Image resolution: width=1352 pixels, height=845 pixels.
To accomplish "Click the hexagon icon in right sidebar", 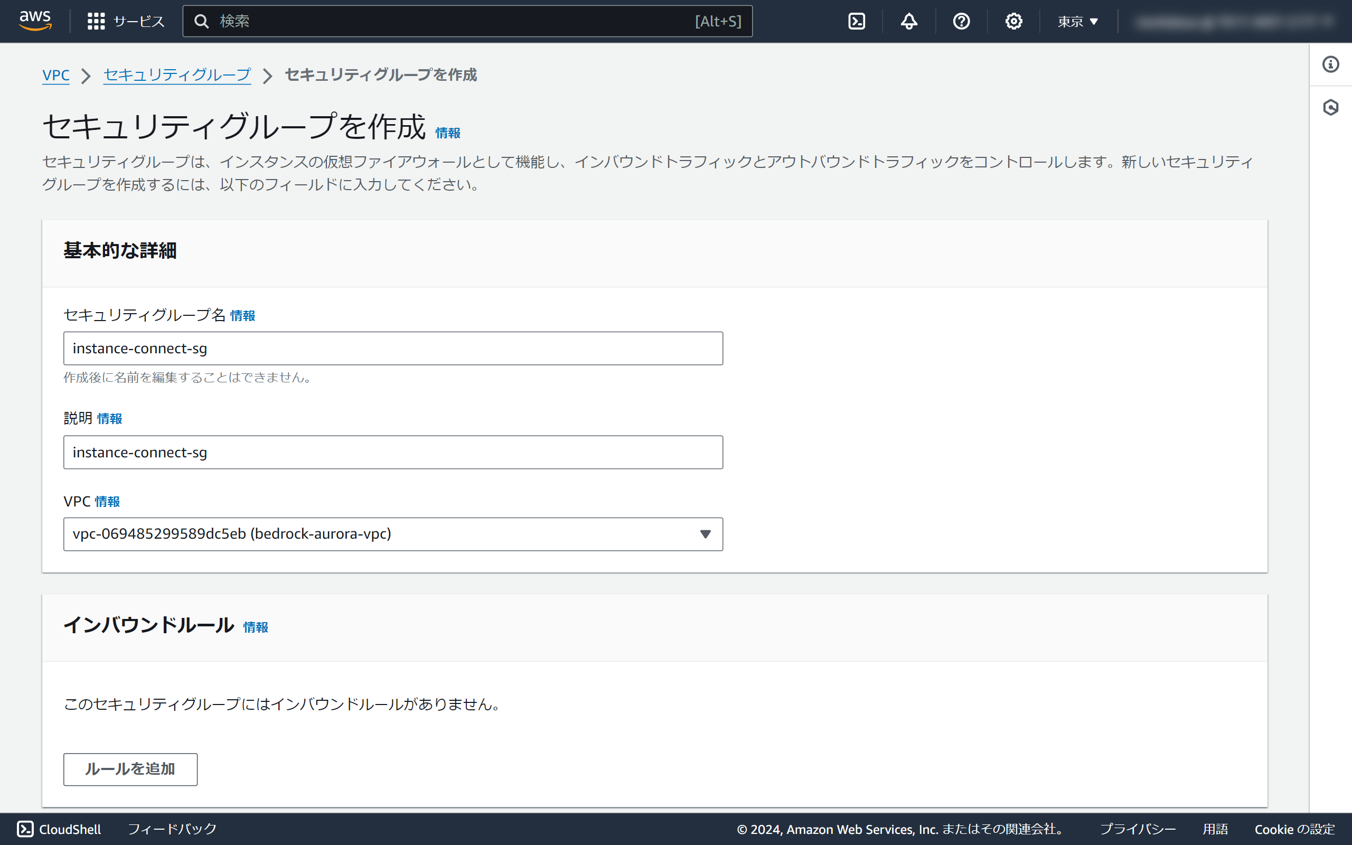I will click(x=1330, y=107).
